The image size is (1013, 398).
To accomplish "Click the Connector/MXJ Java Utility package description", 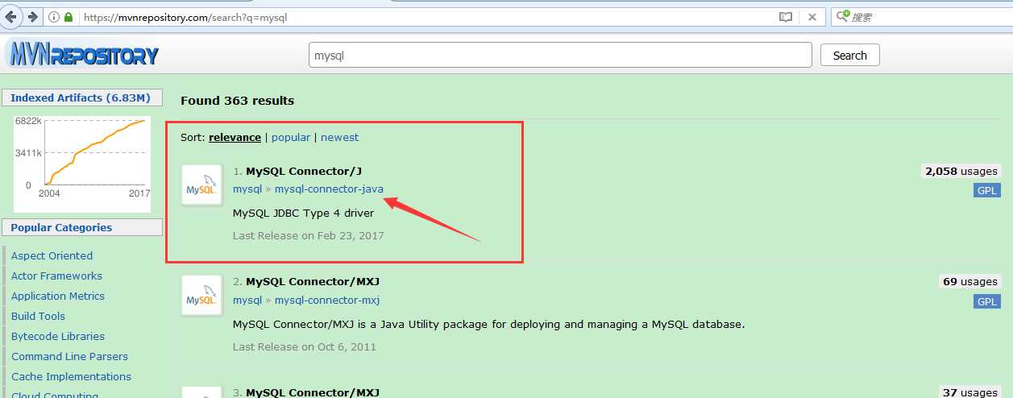I will click(489, 324).
